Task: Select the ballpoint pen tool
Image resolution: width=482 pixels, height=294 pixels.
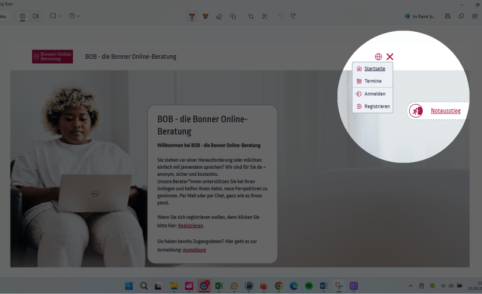Action: [x=192, y=16]
